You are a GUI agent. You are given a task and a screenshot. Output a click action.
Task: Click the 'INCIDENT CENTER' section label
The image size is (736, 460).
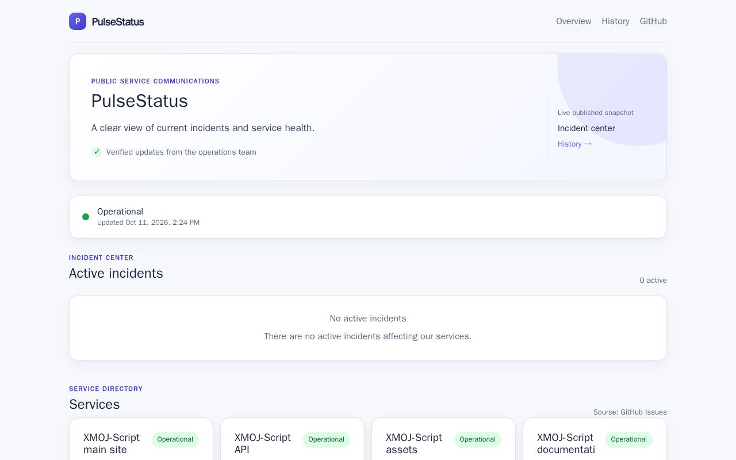click(x=101, y=258)
